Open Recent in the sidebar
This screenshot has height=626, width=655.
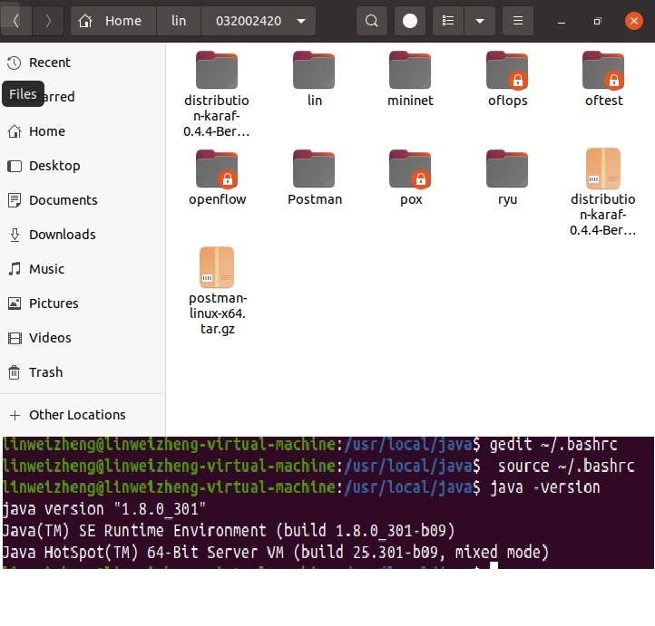(49, 63)
